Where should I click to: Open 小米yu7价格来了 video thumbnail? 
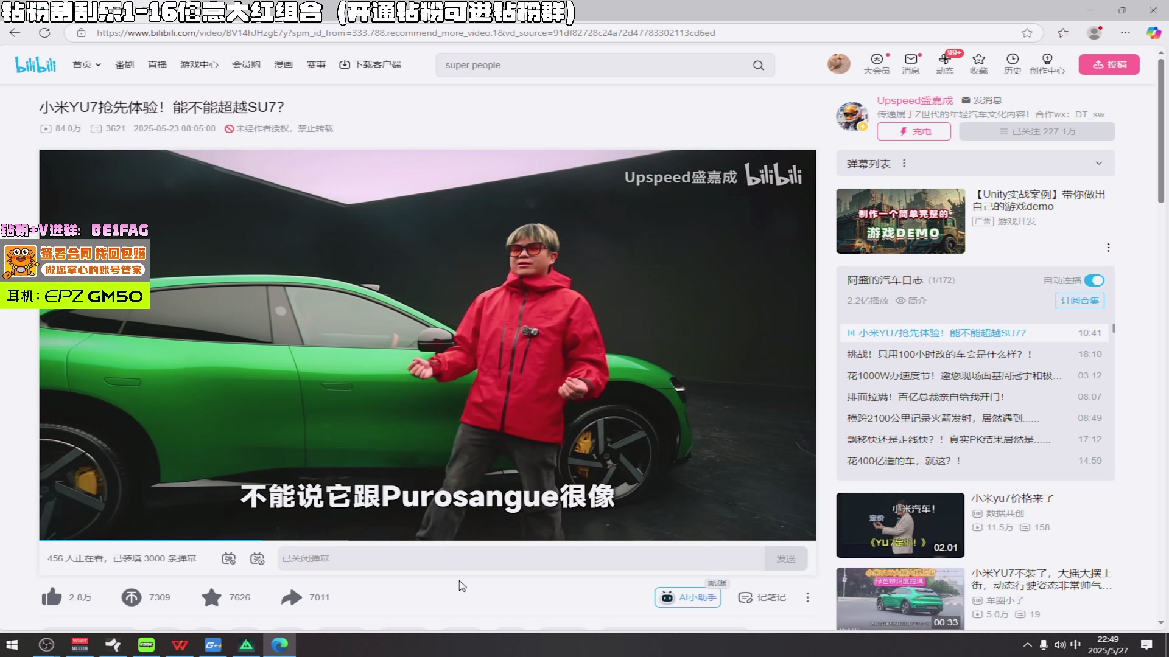(900, 525)
